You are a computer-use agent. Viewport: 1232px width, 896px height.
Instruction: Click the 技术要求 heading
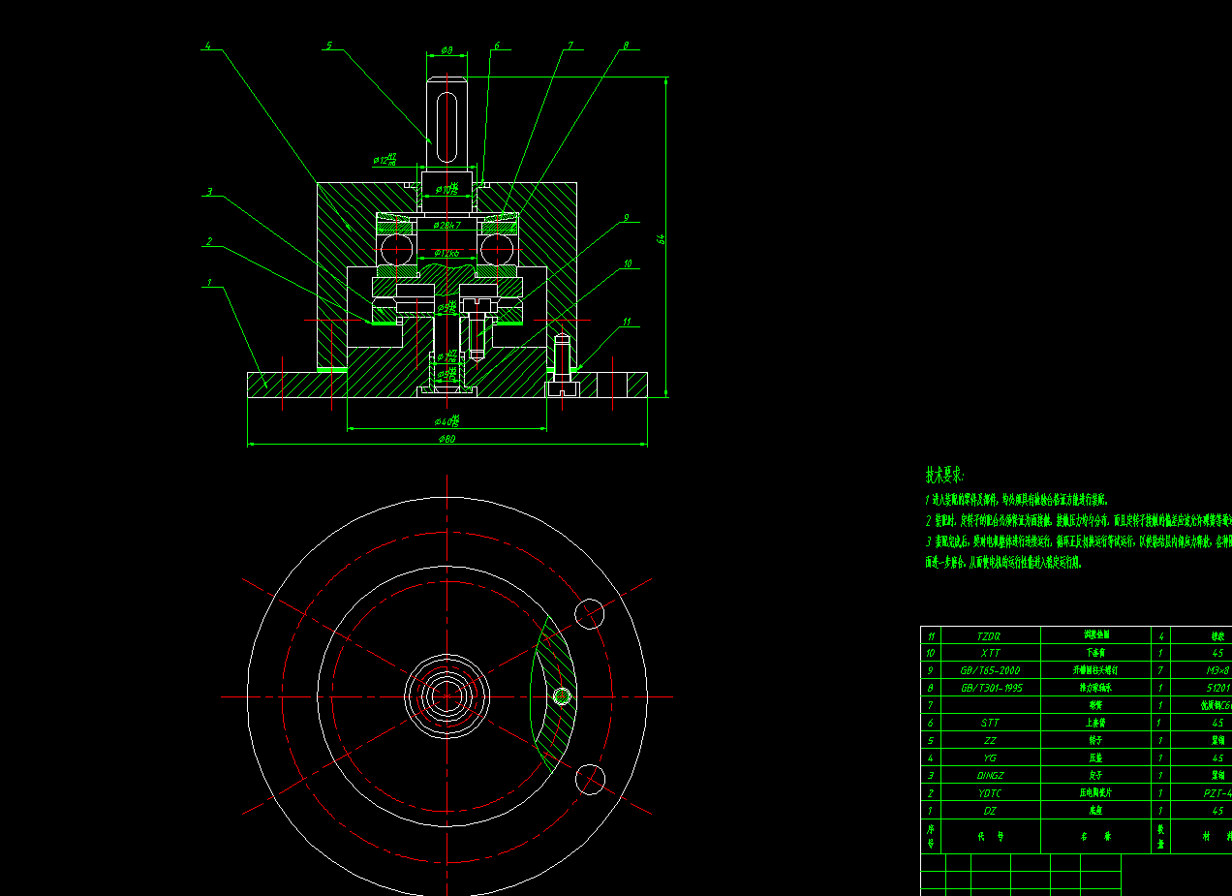tap(944, 475)
